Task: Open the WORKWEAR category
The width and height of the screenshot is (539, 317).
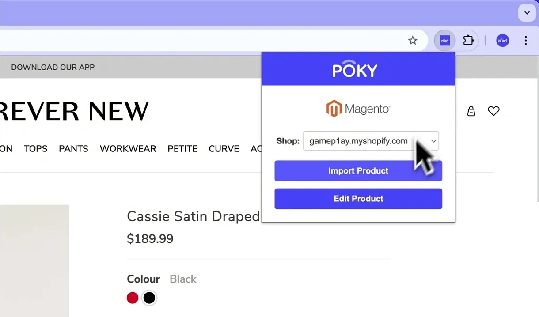Action: click(x=128, y=149)
